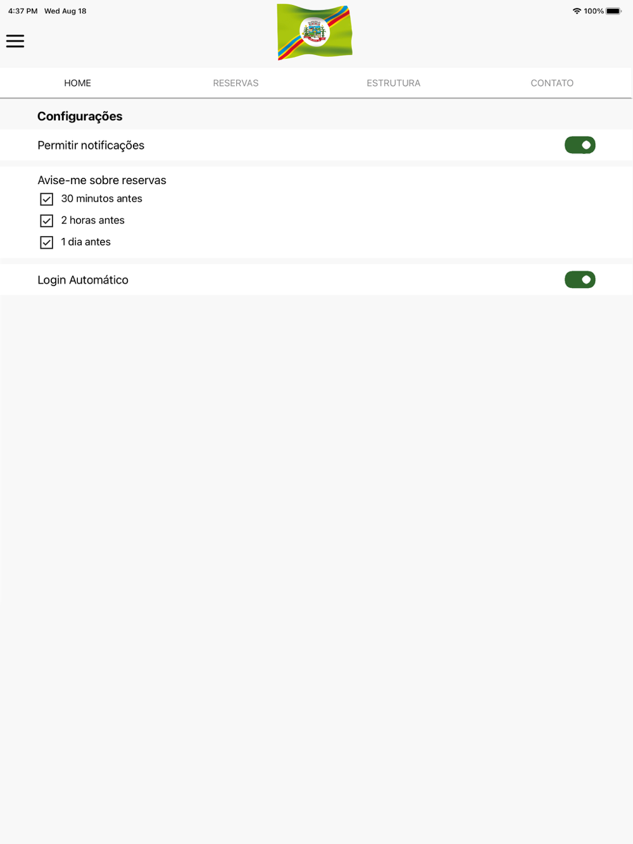Screen dimensions: 633x844
Task: Disable the Permitir notificações switch
Action: 580,145
